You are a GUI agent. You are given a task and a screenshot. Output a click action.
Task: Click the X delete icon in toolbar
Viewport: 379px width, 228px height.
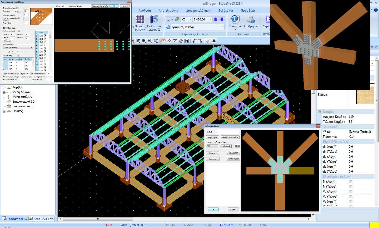[x=214, y=41]
